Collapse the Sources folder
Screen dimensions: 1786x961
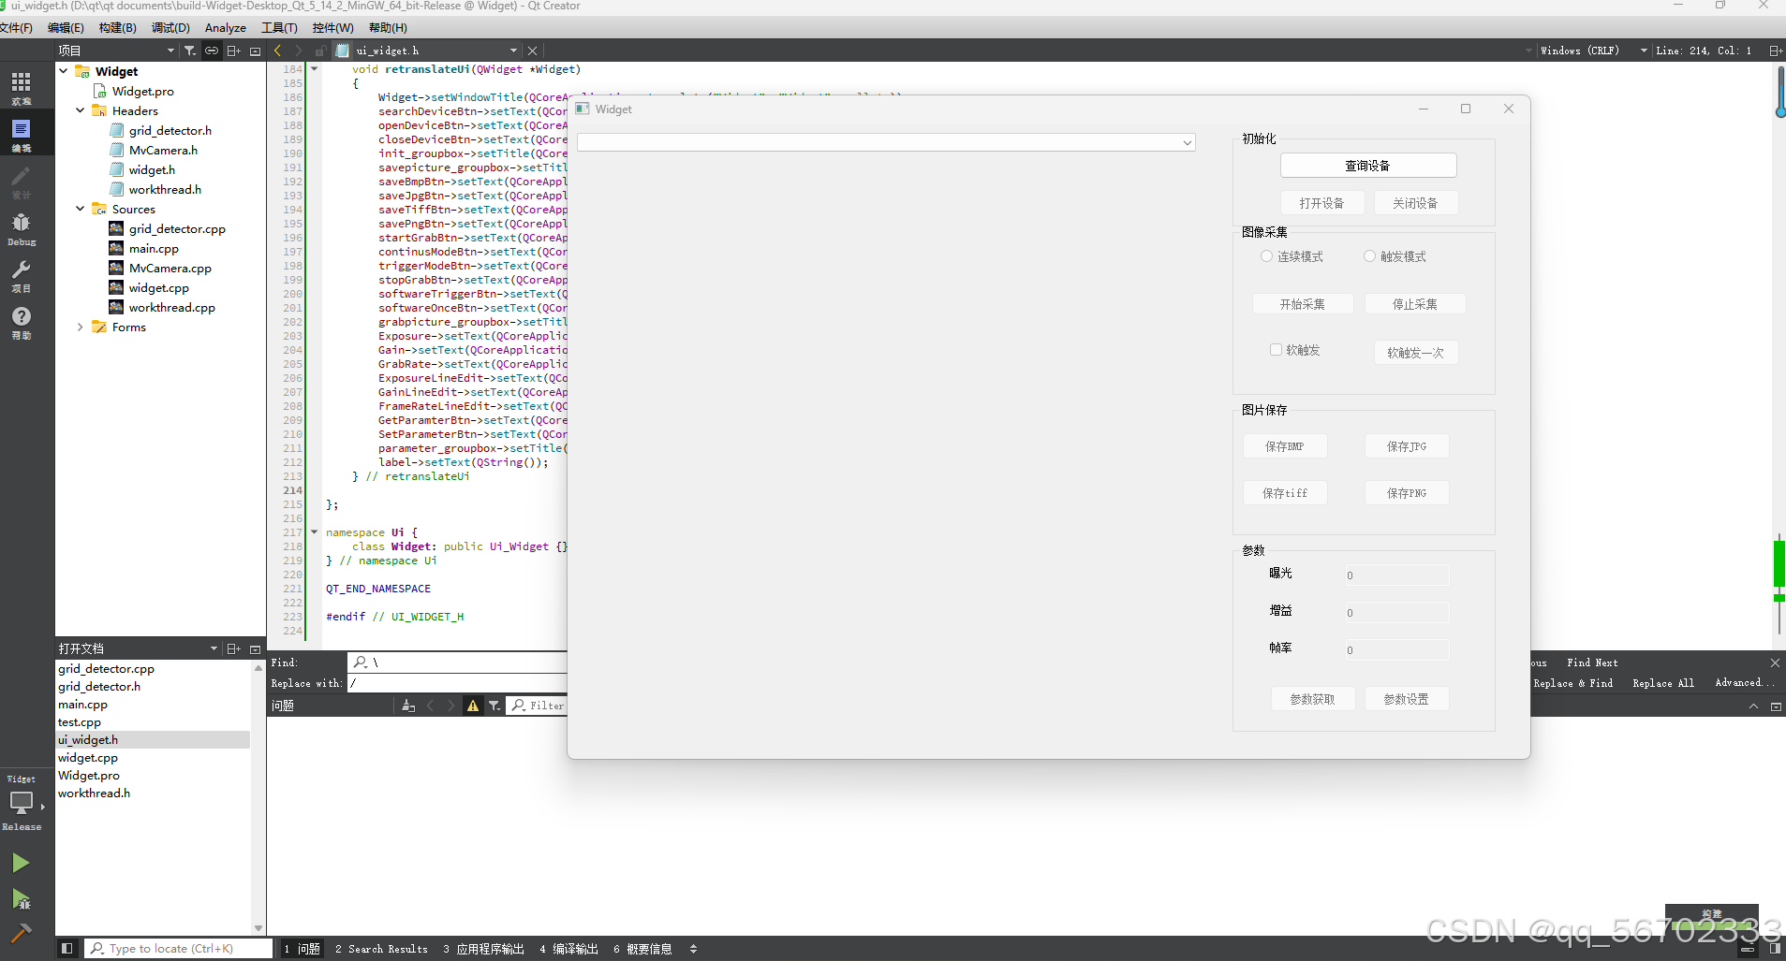[x=80, y=209]
